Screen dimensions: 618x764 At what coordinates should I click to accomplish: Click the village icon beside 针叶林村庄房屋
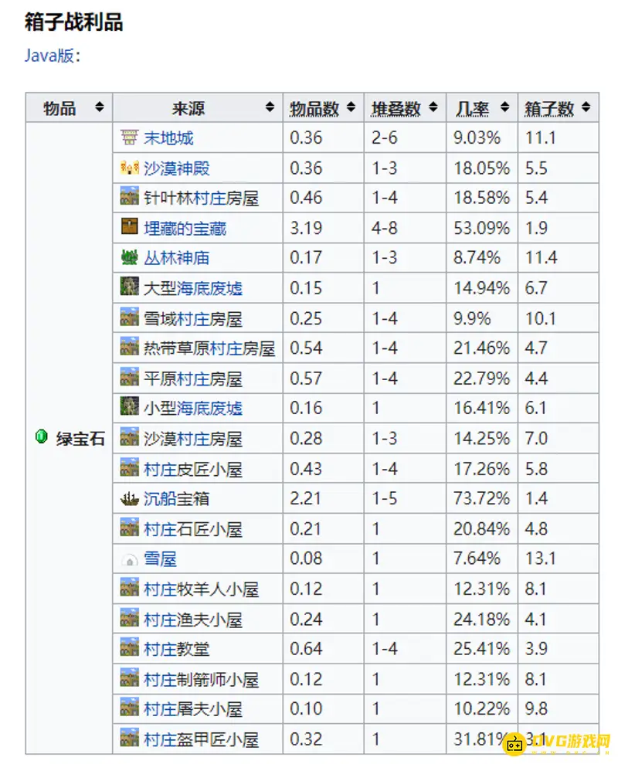(x=130, y=196)
